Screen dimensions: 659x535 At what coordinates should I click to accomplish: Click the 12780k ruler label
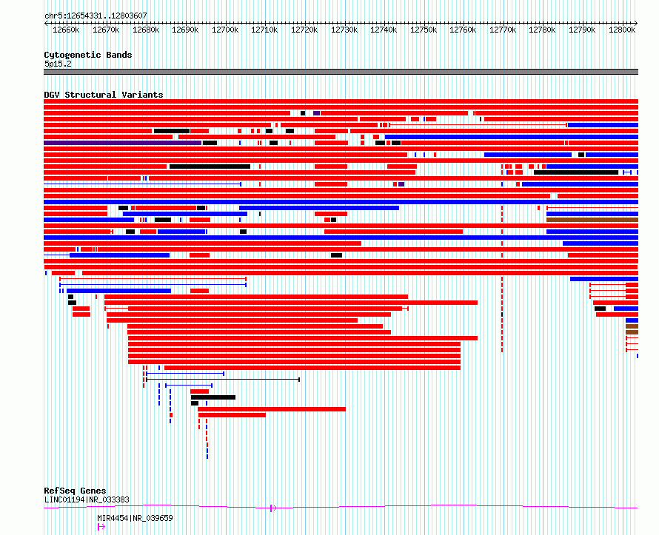click(542, 30)
